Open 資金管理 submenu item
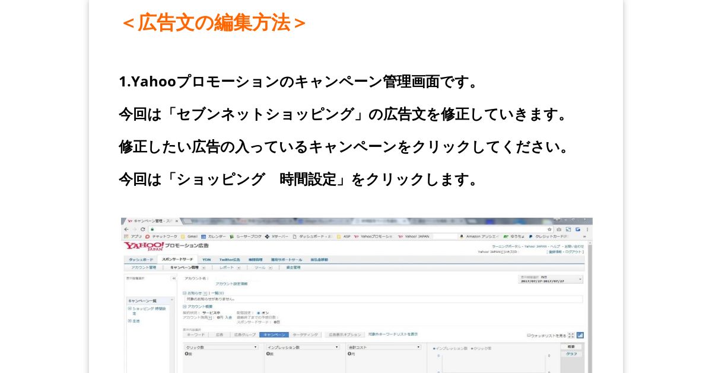 tap(293, 267)
